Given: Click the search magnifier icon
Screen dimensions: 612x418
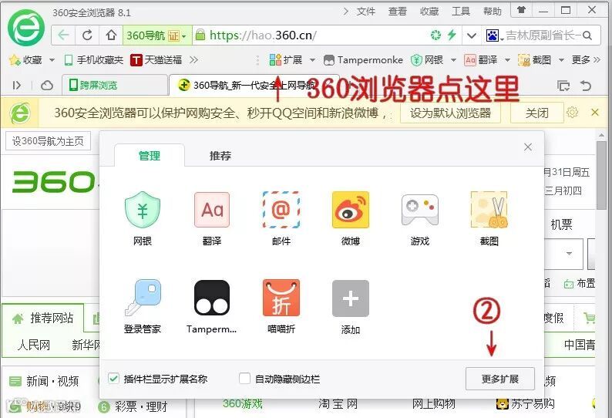Looking at the screenshot, I should tap(587, 35).
